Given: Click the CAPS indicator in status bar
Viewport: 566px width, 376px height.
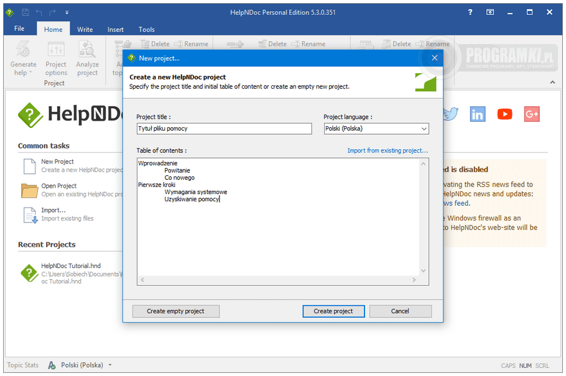Looking at the screenshot, I should click(508, 365).
